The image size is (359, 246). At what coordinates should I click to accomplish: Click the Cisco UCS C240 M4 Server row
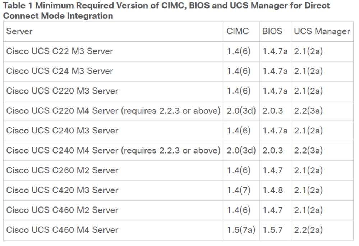(x=113, y=150)
